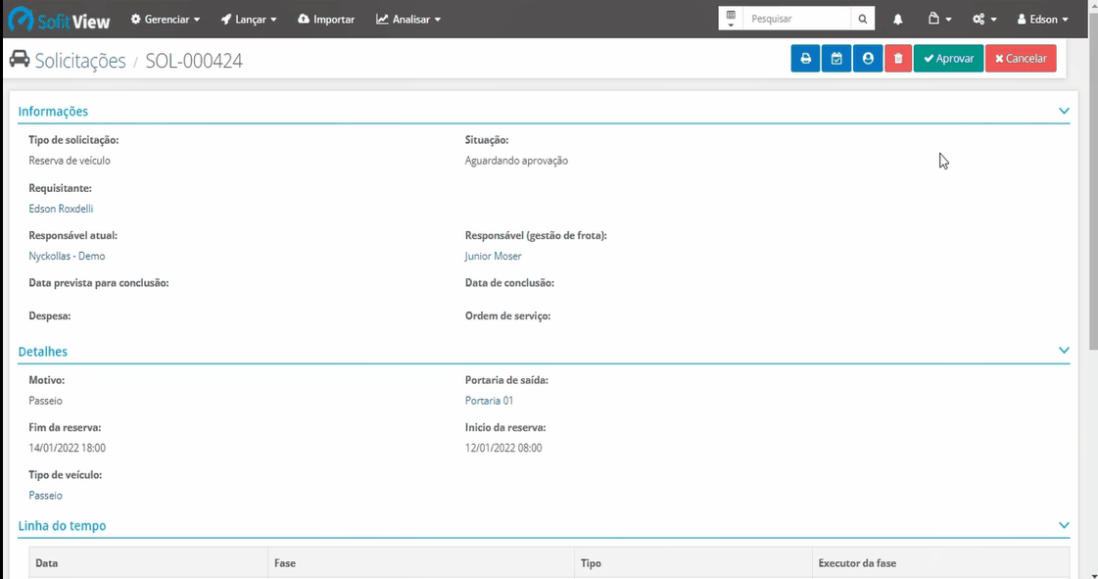Click the Tipo column header
The width and height of the screenshot is (1098, 579).
(693, 563)
